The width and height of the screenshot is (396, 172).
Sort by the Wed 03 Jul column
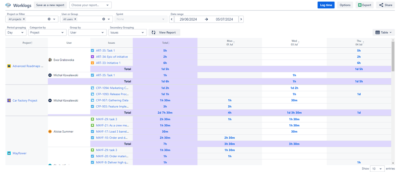tap(298, 43)
